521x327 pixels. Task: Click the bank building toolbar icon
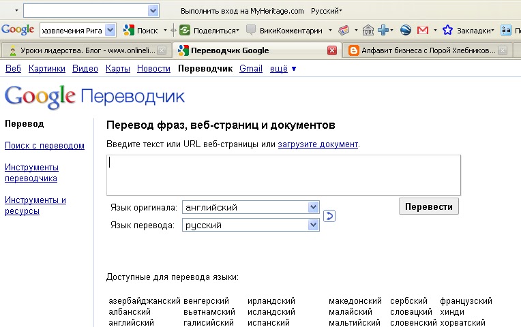(368, 30)
